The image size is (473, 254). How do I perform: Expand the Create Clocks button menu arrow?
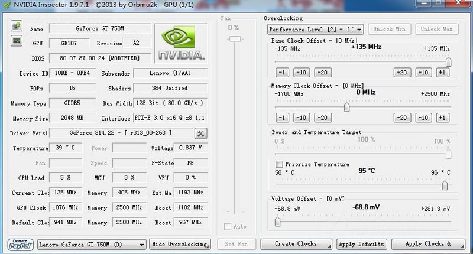pos(329,246)
